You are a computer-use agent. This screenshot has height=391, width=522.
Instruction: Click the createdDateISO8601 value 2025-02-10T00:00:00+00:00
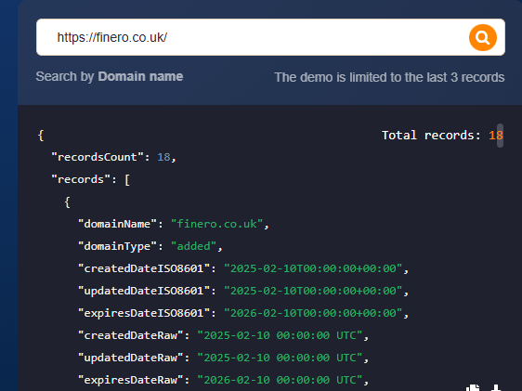pos(313,268)
